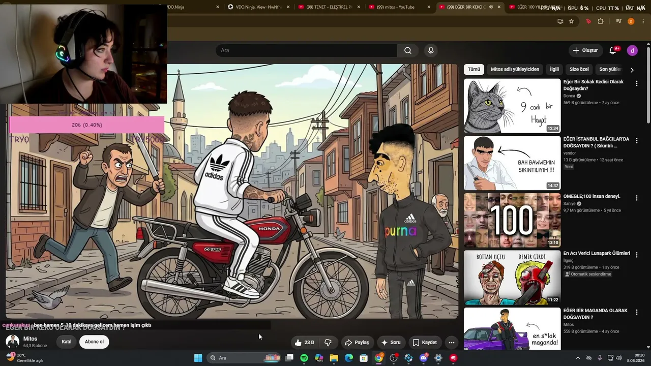Open 'OMEGLE;100 insan deneyi.' video title
The image size is (651, 366).
click(x=591, y=196)
